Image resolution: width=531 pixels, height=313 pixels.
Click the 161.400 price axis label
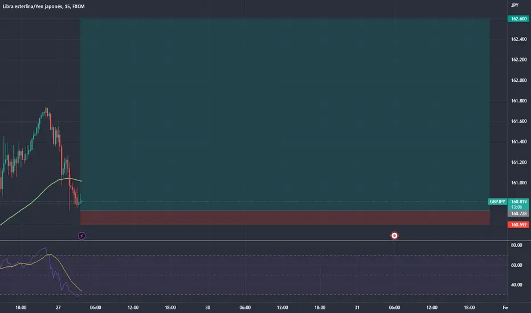click(519, 142)
